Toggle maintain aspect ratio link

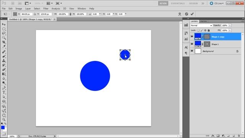70,14
